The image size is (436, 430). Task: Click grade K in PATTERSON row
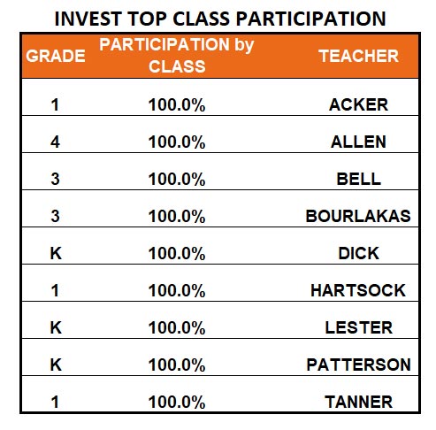(x=56, y=365)
